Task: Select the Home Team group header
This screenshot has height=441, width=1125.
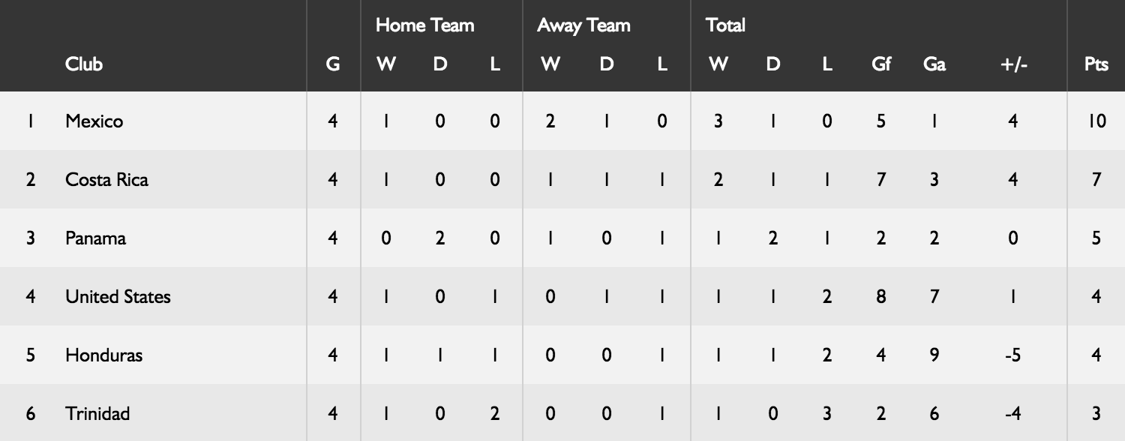Action: coord(424,25)
